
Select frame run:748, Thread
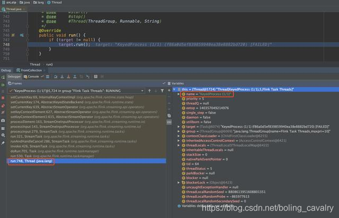click(86, 161)
